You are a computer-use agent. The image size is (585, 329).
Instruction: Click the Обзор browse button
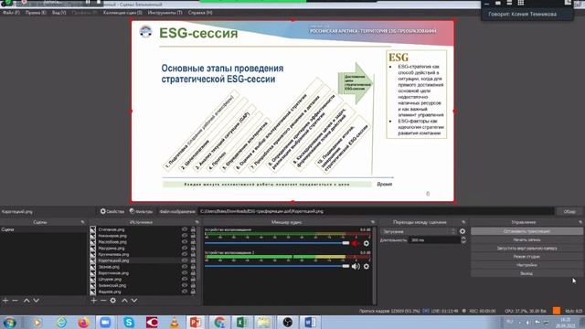pyautogui.click(x=569, y=211)
